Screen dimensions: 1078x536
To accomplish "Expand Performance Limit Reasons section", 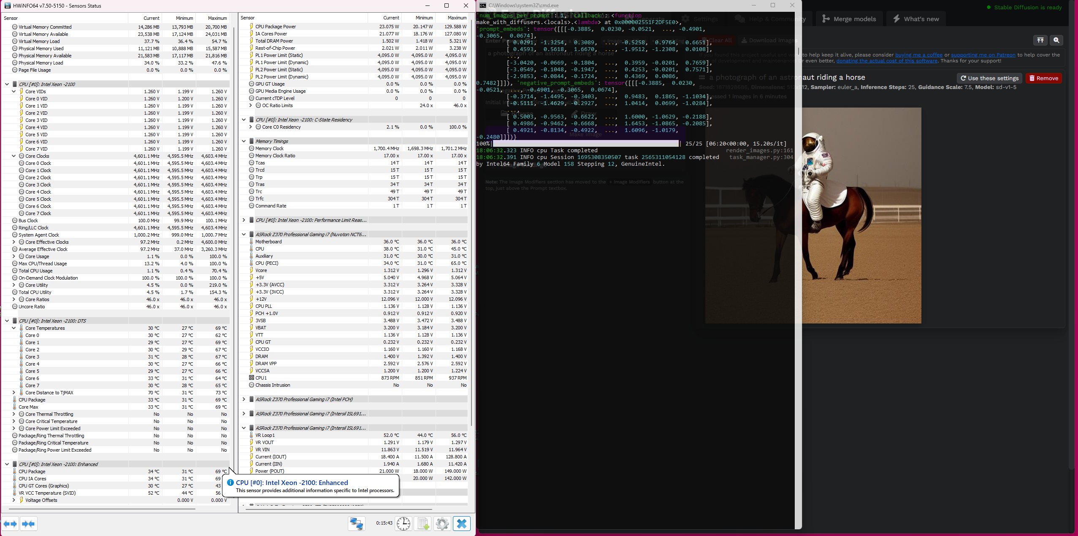I will [x=244, y=220].
